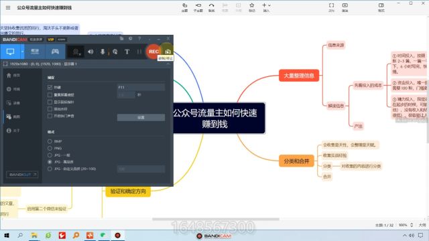Start Pitch presentation mode icon

pos(345,7)
